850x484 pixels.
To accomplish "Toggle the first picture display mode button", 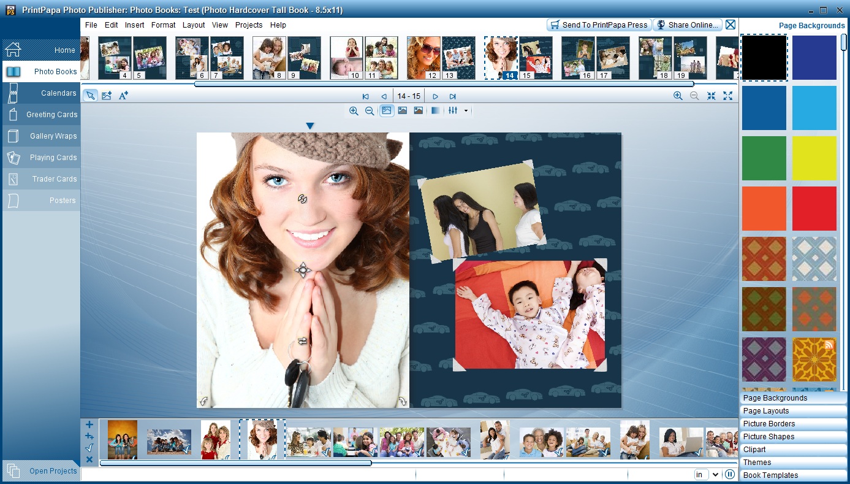I will [387, 111].
